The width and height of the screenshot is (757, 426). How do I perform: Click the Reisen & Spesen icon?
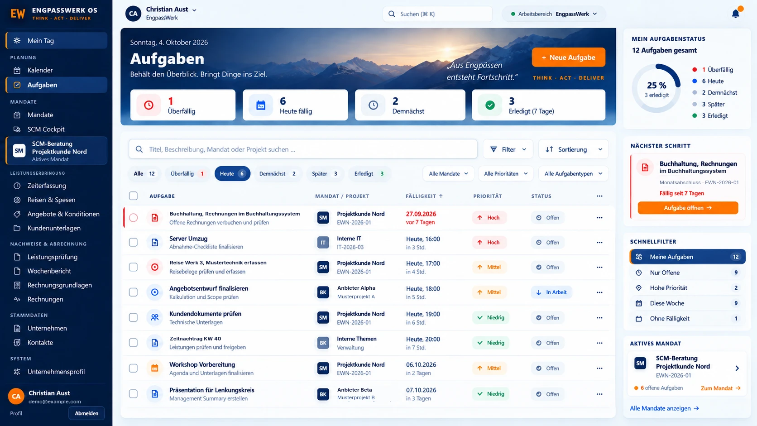coord(17,200)
